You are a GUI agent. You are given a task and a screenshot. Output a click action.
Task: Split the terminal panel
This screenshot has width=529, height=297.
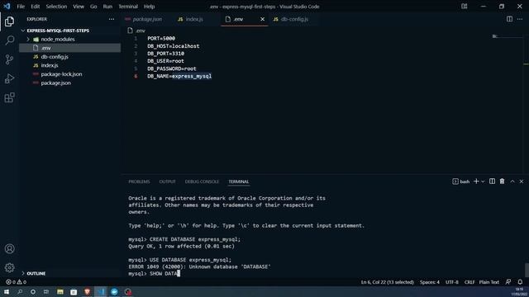(x=493, y=181)
